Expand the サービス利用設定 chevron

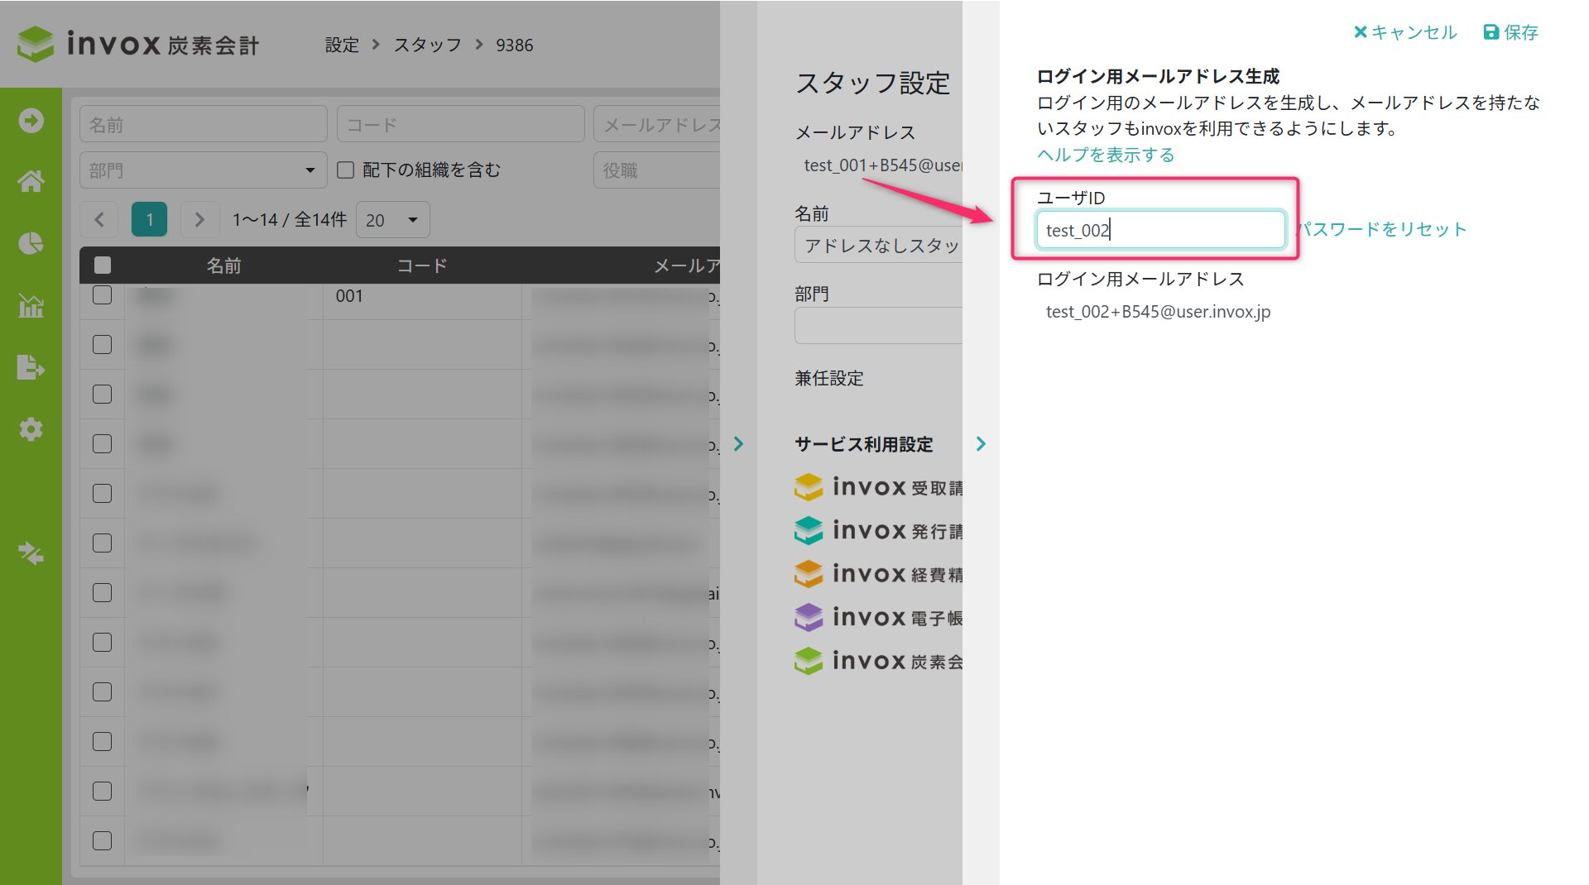pyautogui.click(x=981, y=444)
